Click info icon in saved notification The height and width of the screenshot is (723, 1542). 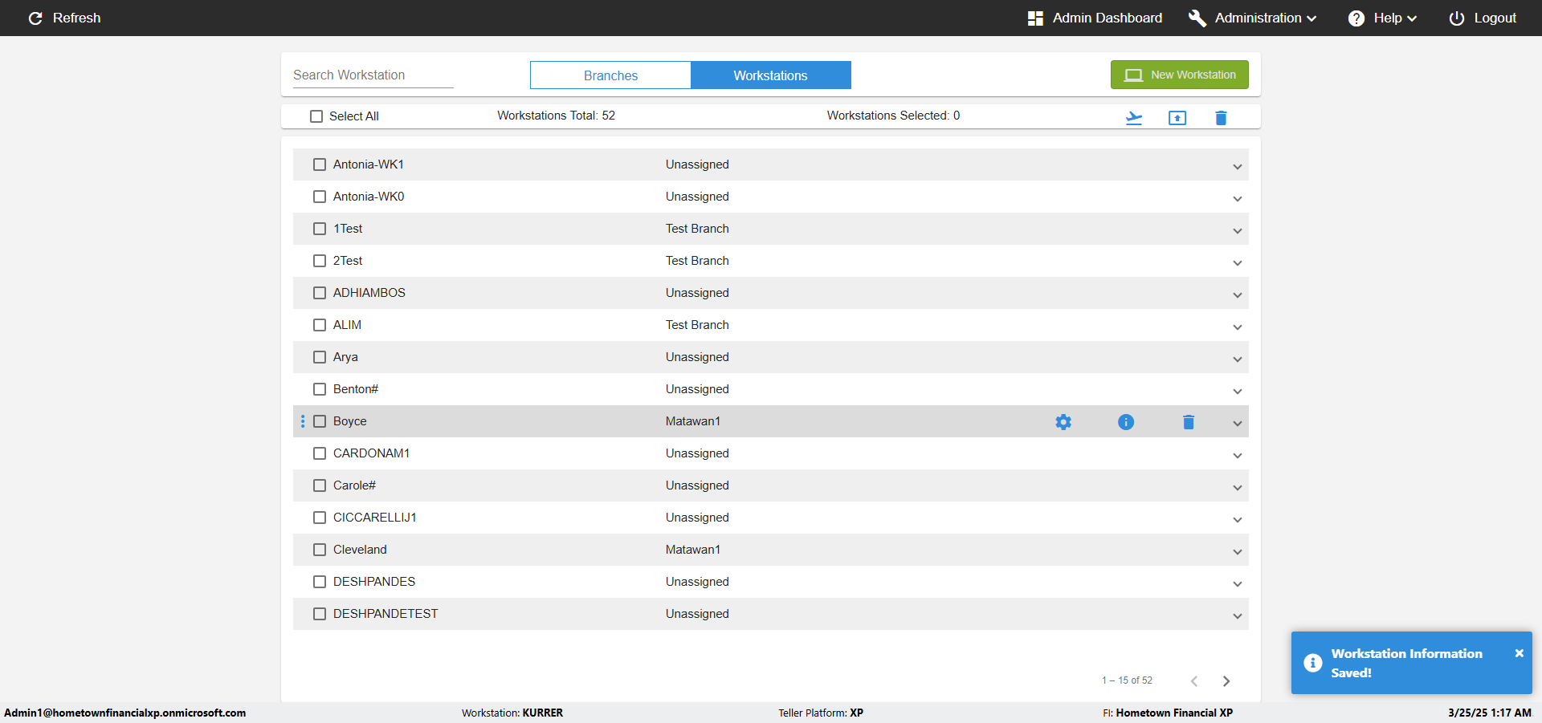click(1313, 663)
